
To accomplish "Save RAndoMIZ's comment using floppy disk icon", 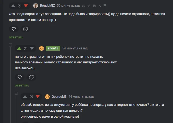I will coord(94,6).
